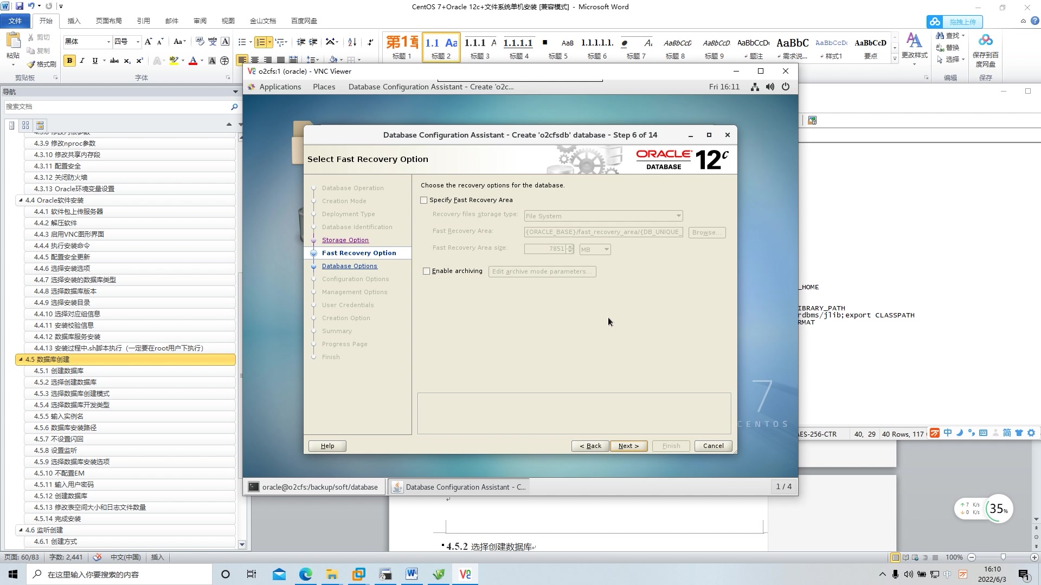Toggle show paragraph marks button
The height and width of the screenshot is (585, 1041).
(x=370, y=42)
